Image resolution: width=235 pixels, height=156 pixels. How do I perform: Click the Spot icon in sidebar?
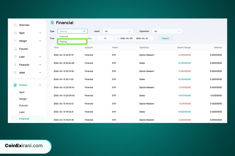pos(15,33)
